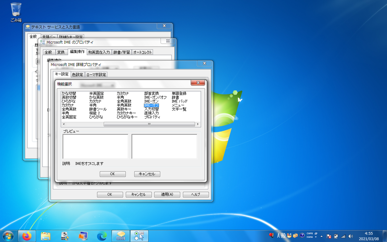Viewport: 387px width, 242px height.
Task: Switch to 和英混在入力 tab in IME properties
Action: click(x=99, y=52)
